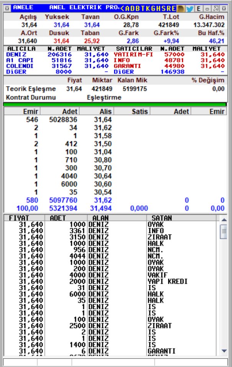Click the yellow 'A' shortcut letter in title bar
This screenshot has width=232, height=367.
click(x=127, y=9)
